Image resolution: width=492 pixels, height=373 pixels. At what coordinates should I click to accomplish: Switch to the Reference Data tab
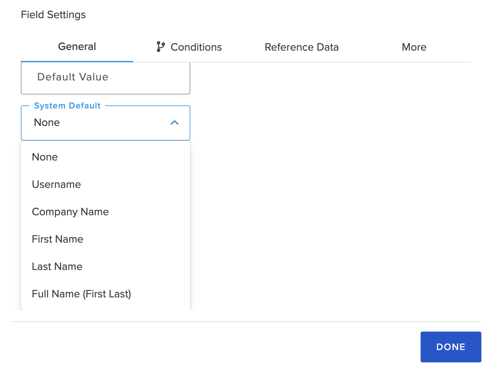301,47
